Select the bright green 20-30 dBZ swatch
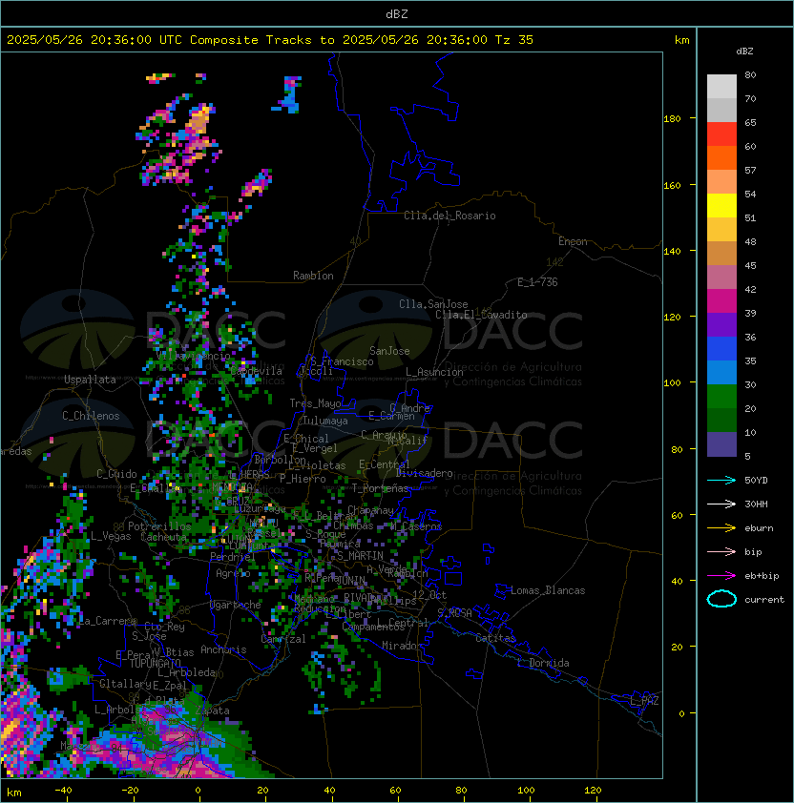 (721, 397)
